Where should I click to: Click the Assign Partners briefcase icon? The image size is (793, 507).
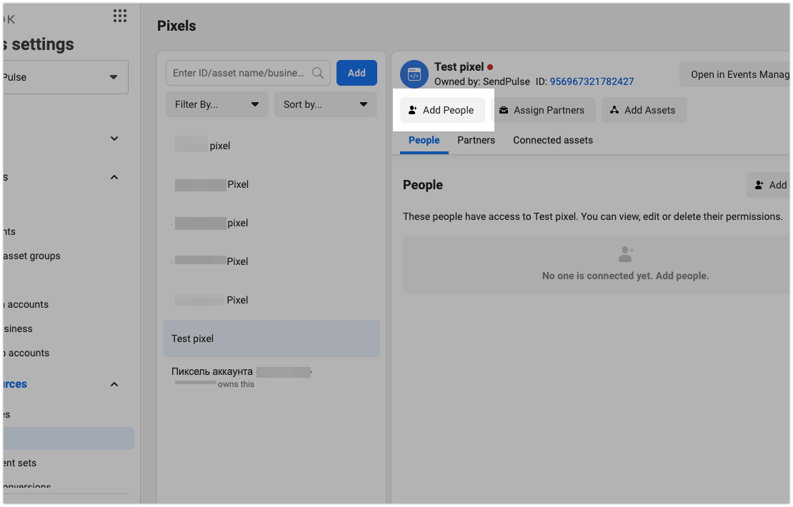(x=504, y=110)
